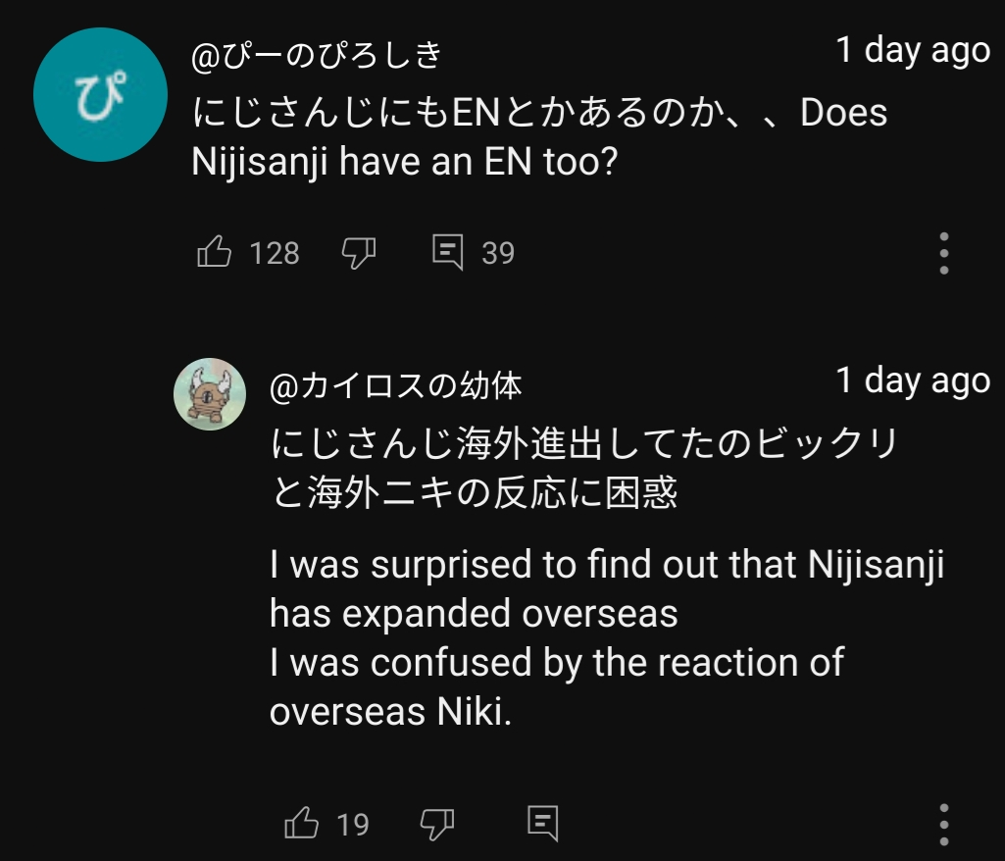1005x861 pixels.
Task: Like the comment by @ぴーのぴろしき
Action: [214, 251]
